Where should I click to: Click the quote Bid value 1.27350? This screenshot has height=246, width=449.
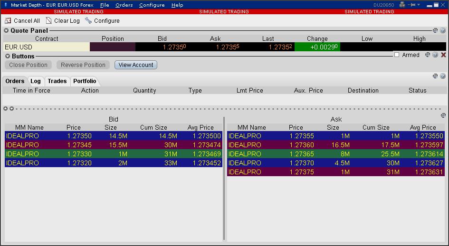pyautogui.click(x=174, y=47)
